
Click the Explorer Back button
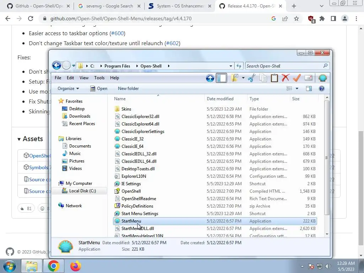pos(57,65)
